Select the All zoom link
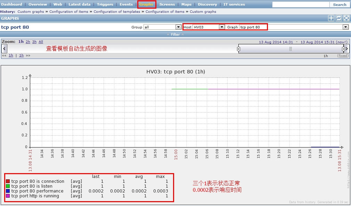The width and height of the screenshot is (351, 206). (41, 42)
